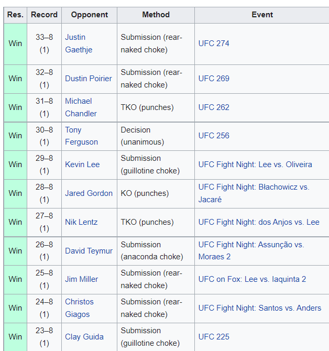This screenshot has width=329, height=351.
Task: Follow the UFC 274 event link
Action: point(214,43)
